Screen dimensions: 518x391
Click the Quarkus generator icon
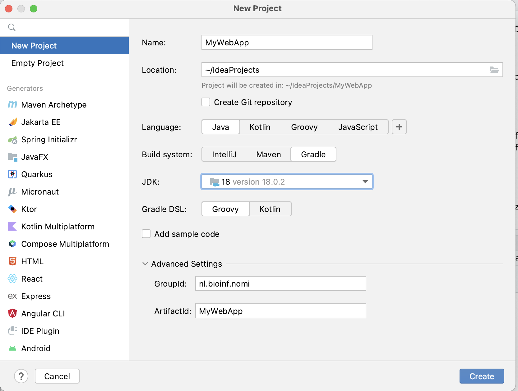[x=12, y=174]
